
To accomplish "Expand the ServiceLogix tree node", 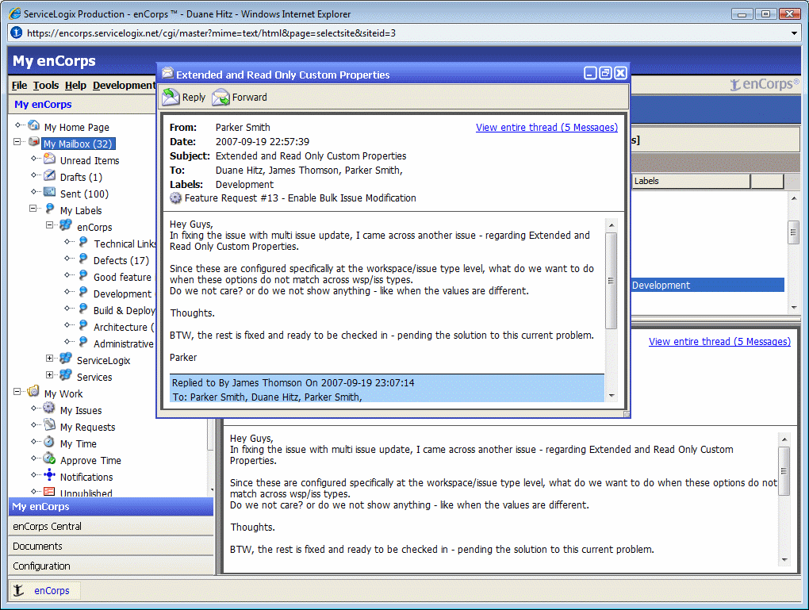I will pos(49,359).
